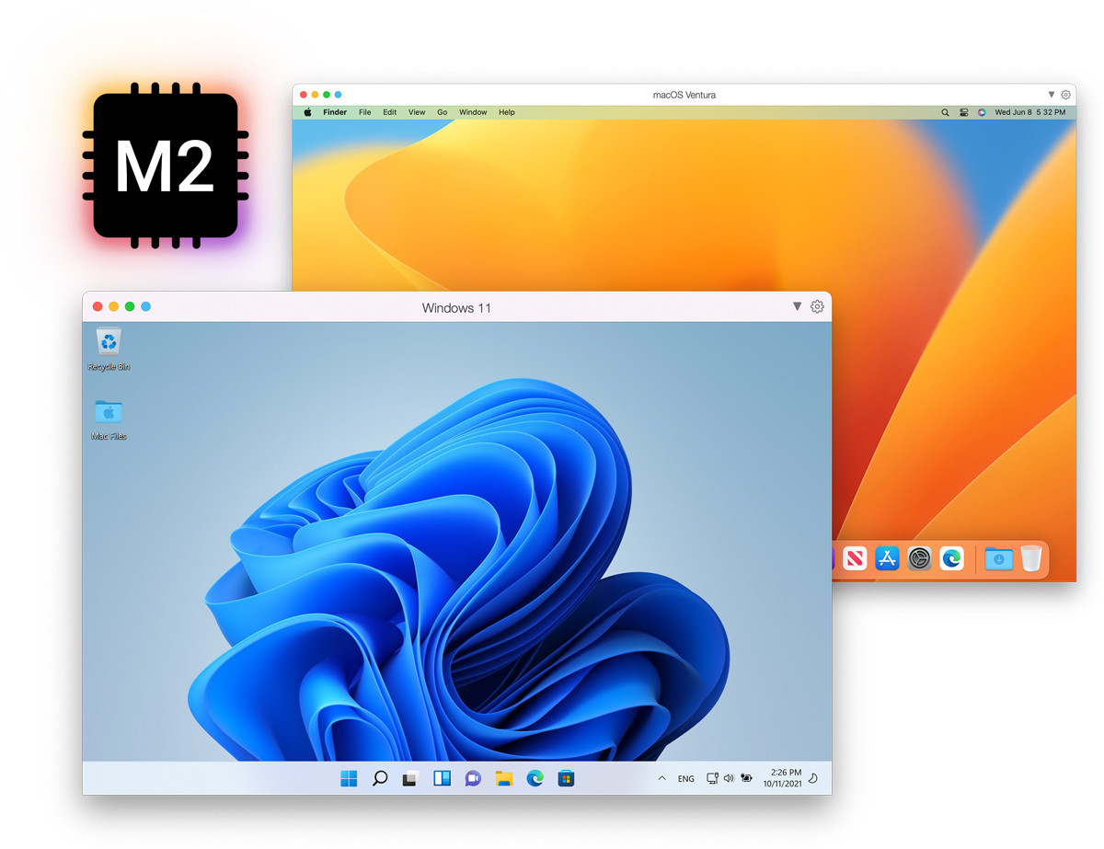Click the focus assist moon icon
This screenshot has height=849, width=1104.
tap(813, 778)
